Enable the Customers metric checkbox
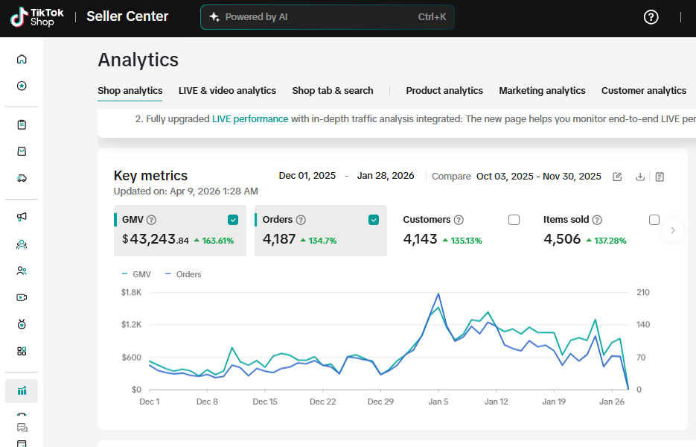Screen dimensions: 696x447 point(514,220)
